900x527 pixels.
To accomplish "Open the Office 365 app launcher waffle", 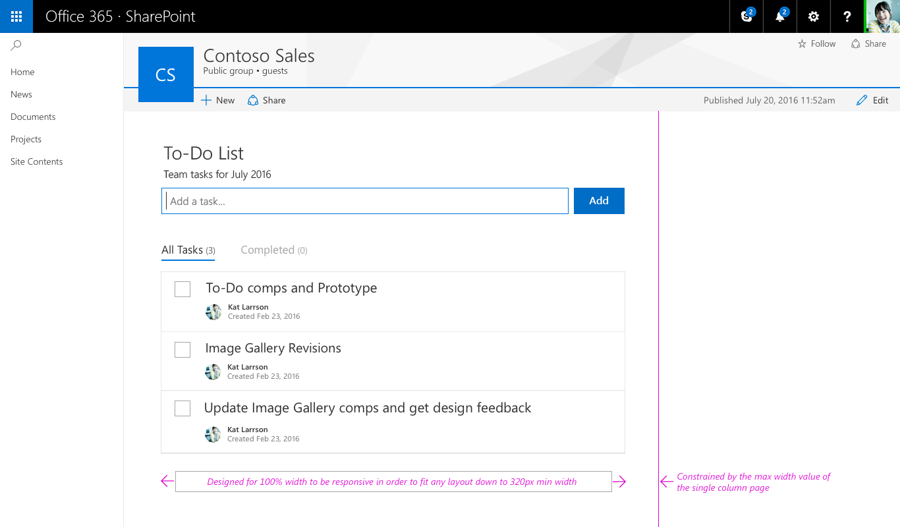I will (16, 16).
